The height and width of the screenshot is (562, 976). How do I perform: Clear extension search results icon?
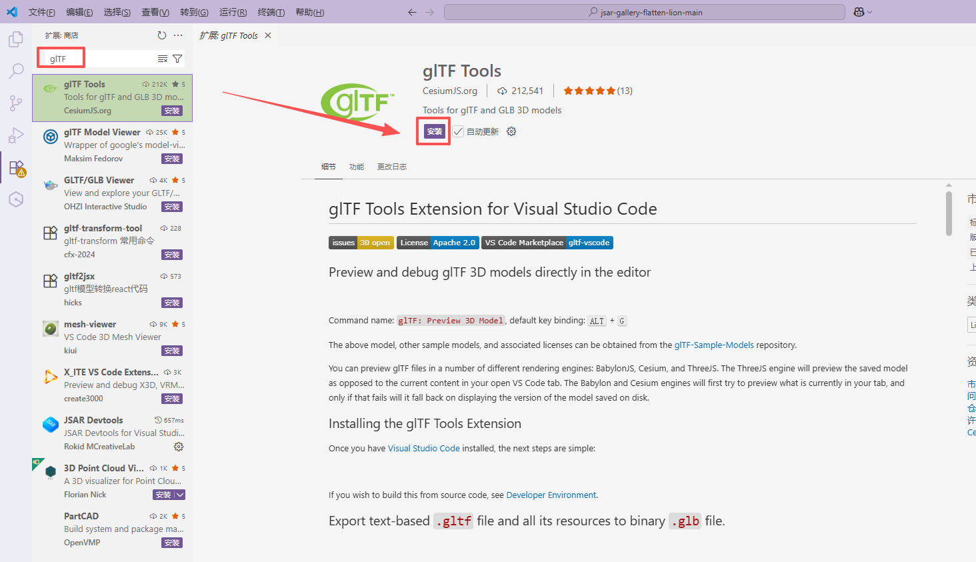(163, 59)
